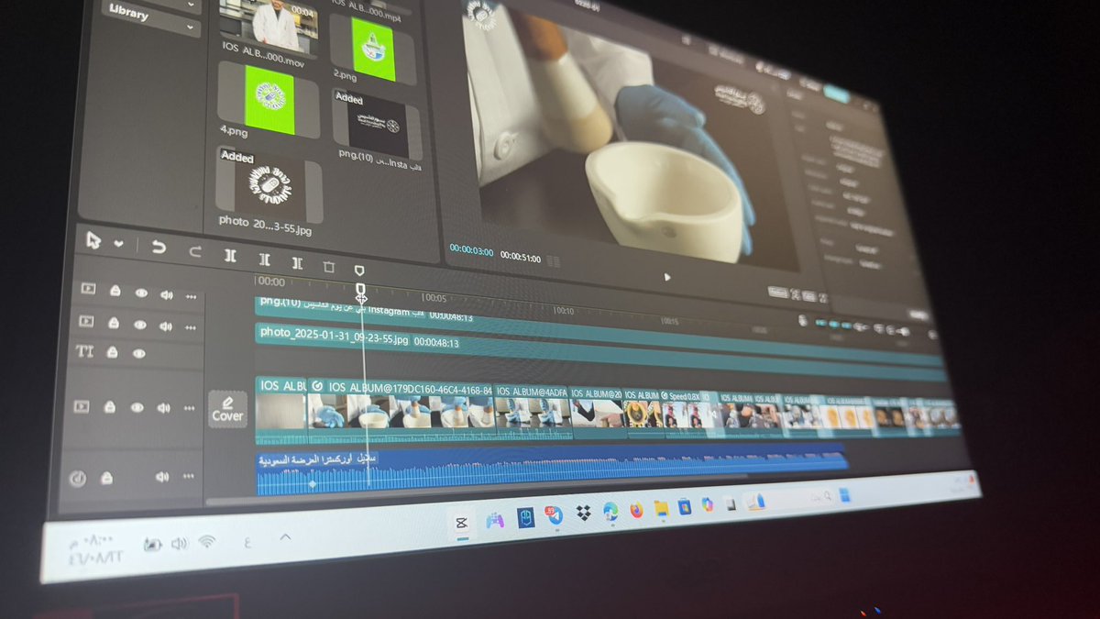Click the delete clip icon in timeline toolbar
1100x619 pixels.
pyautogui.click(x=328, y=267)
